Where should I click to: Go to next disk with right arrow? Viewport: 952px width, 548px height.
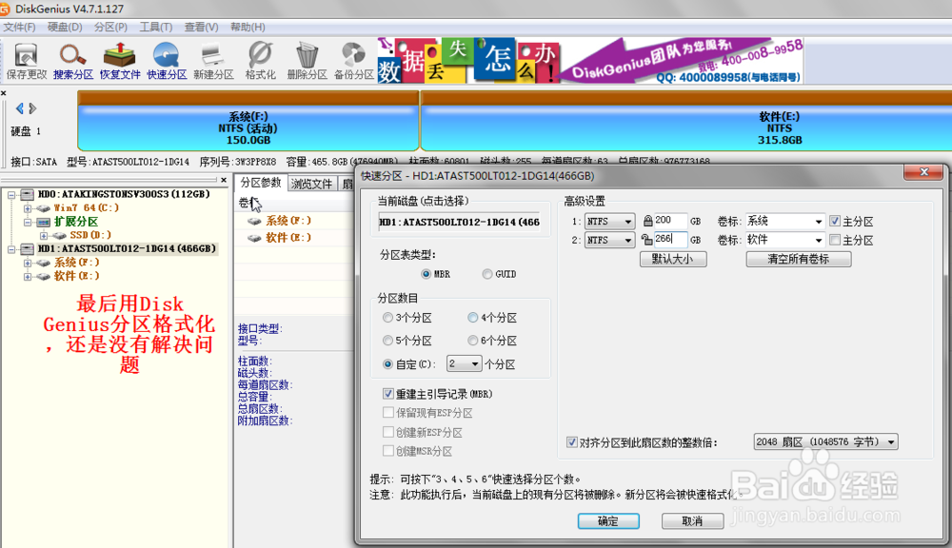point(32,108)
